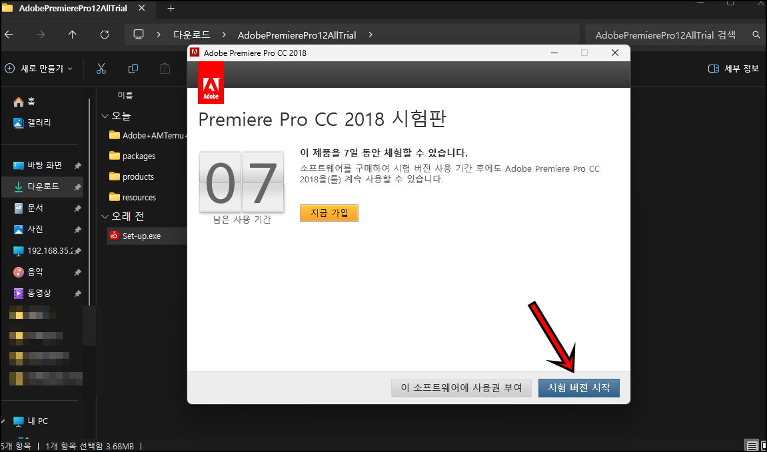The height and width of the screenshot is (452, 767).
Task: Click the Copy icon in Explorer toolbar
Action: click(x=133, y=69)
